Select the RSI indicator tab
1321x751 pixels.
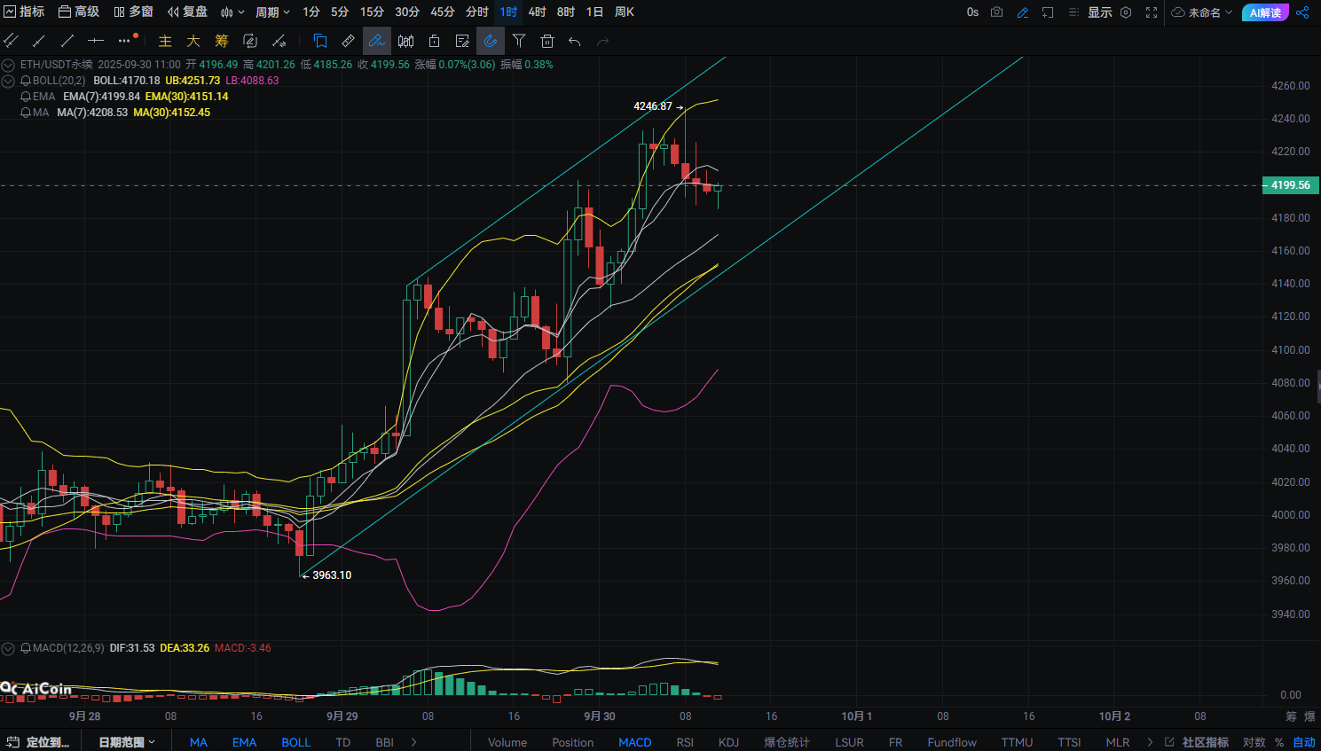point(685,742)
